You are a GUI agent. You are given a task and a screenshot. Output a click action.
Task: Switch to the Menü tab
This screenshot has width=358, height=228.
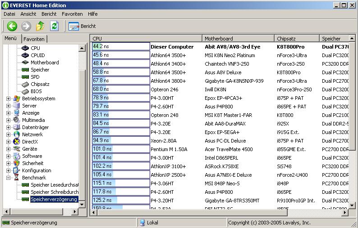tap(11, 38)
